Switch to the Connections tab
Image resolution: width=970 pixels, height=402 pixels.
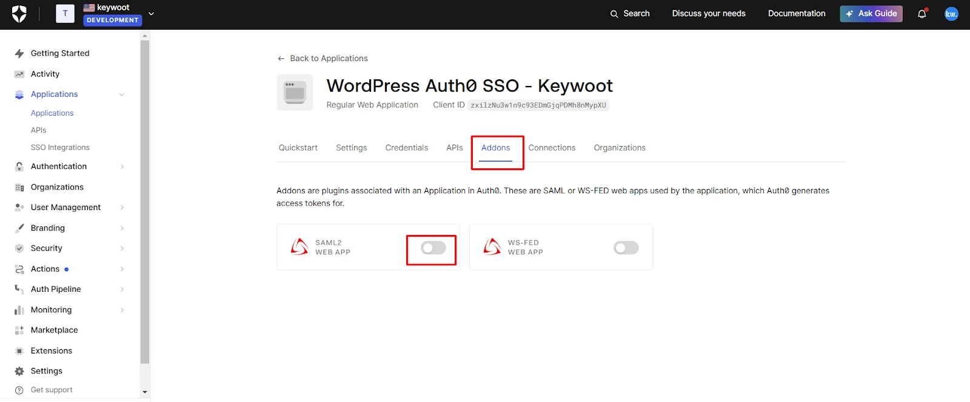[552, 148]
